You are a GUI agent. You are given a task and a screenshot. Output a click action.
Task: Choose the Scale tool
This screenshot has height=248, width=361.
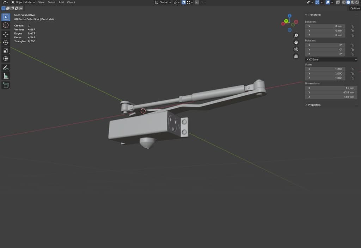6,51
